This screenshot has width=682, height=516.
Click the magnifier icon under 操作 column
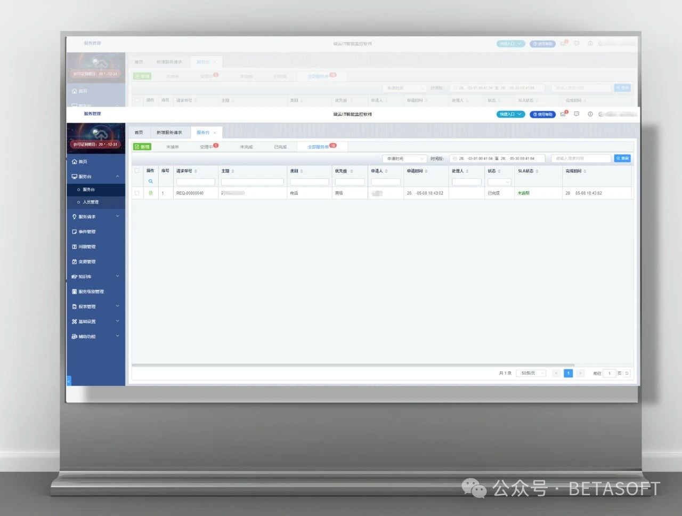tap(151, 182)
